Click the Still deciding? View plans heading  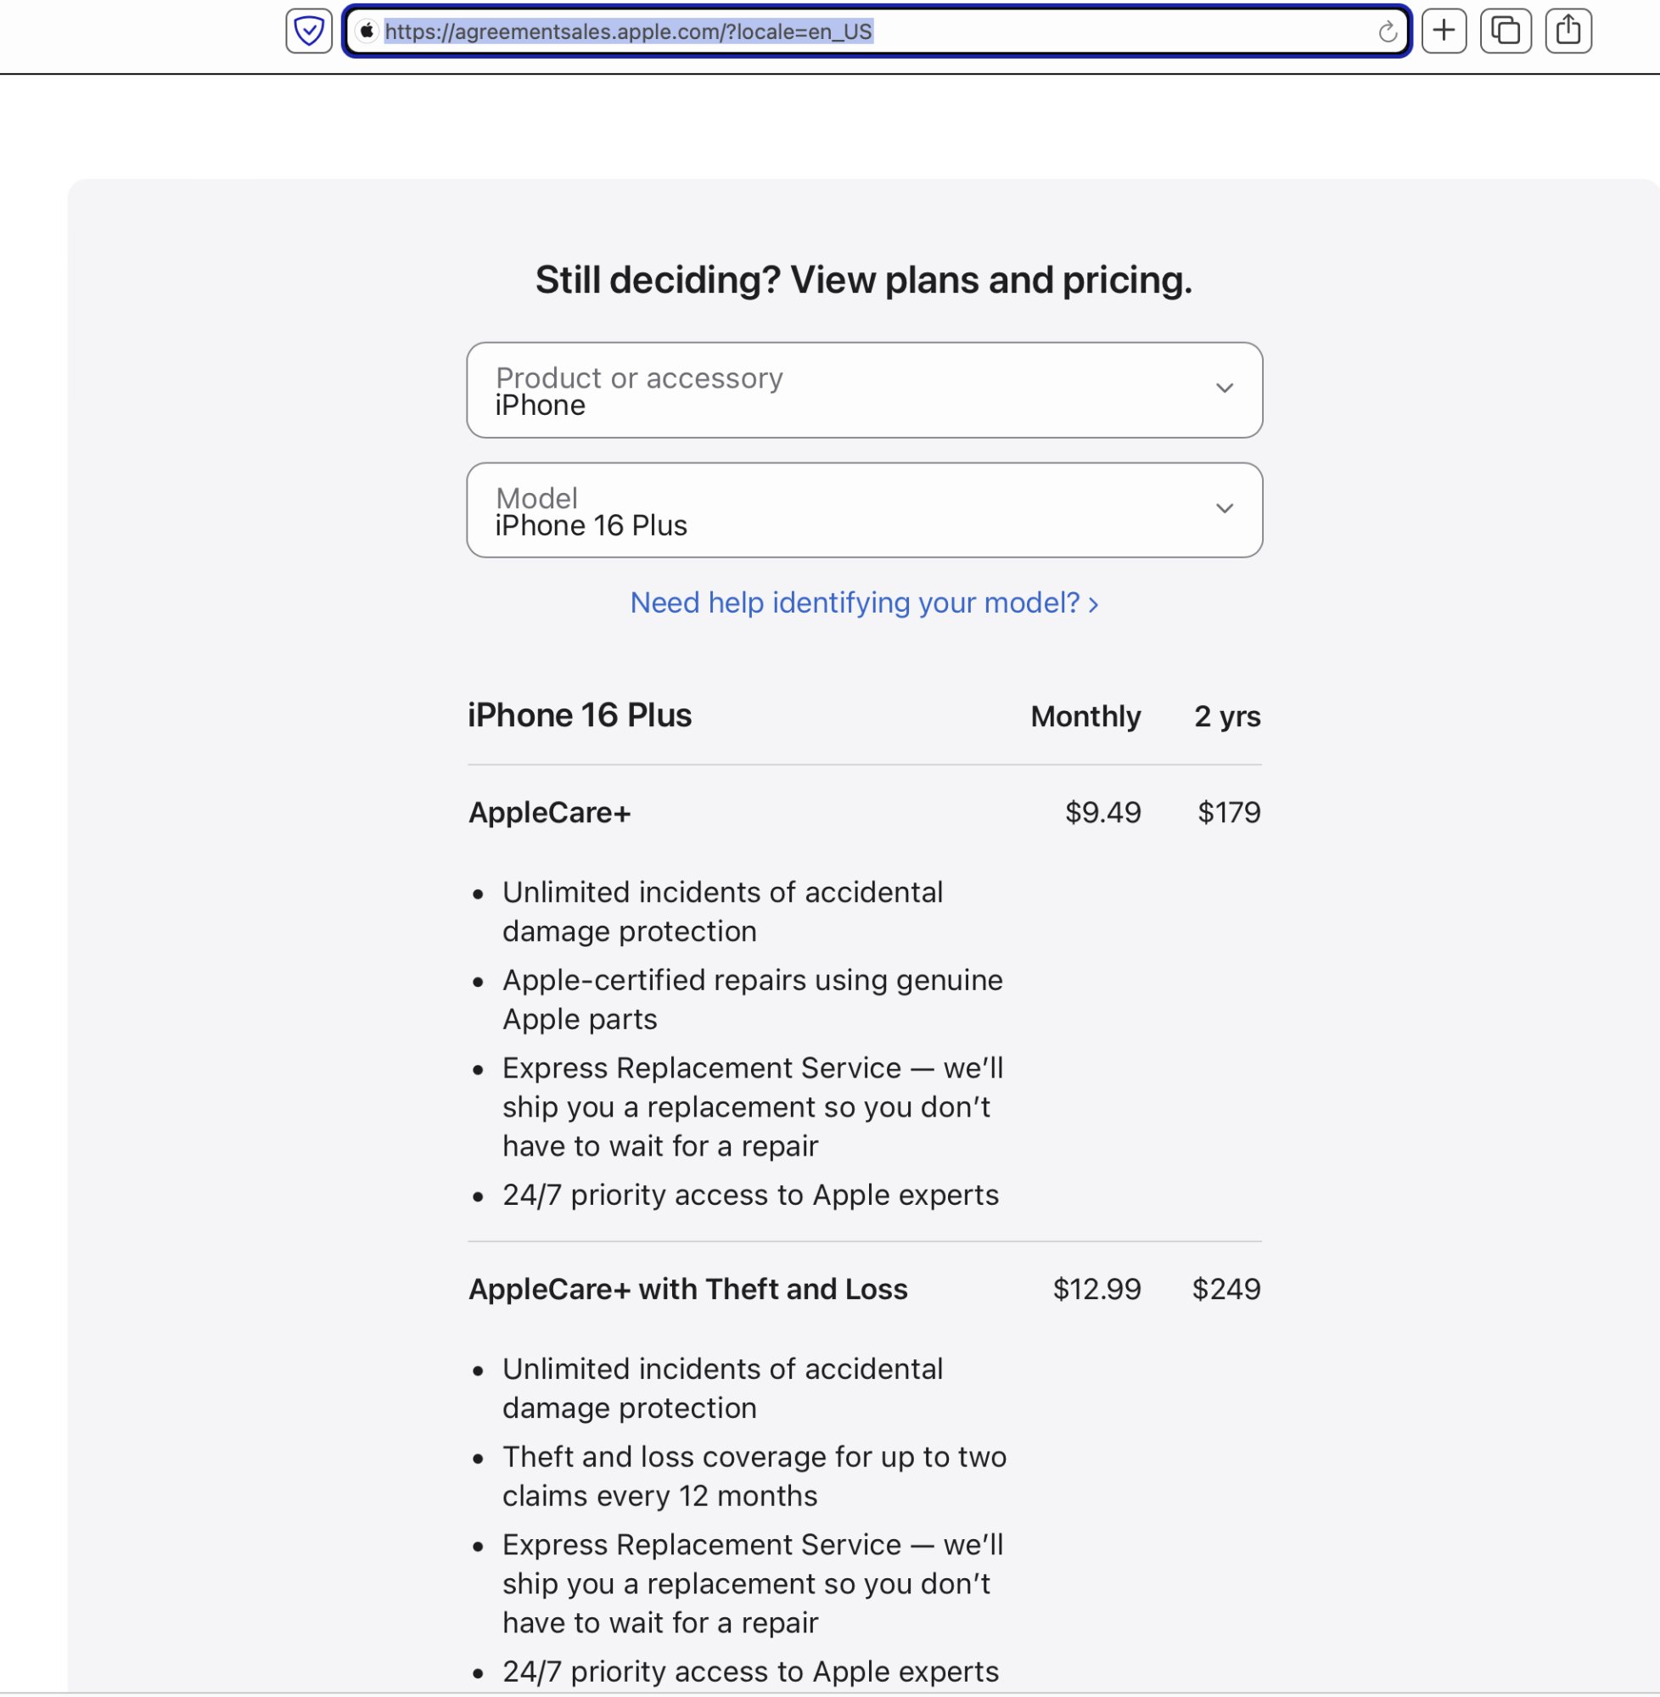863,281
